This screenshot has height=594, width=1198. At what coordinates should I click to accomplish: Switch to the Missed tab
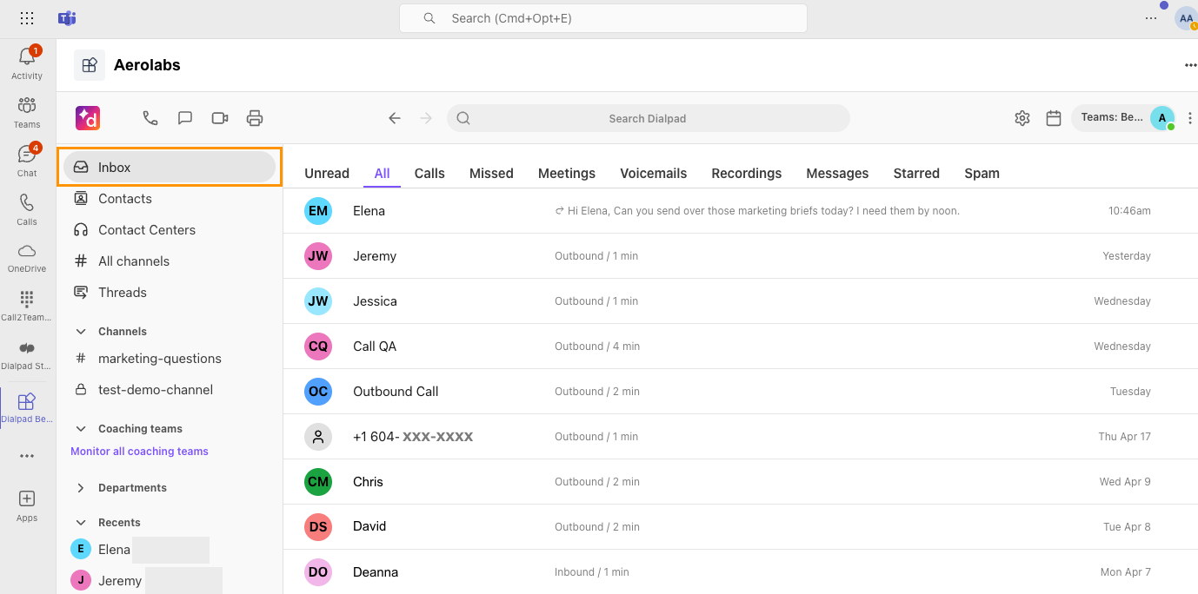[x=491, y=173]
